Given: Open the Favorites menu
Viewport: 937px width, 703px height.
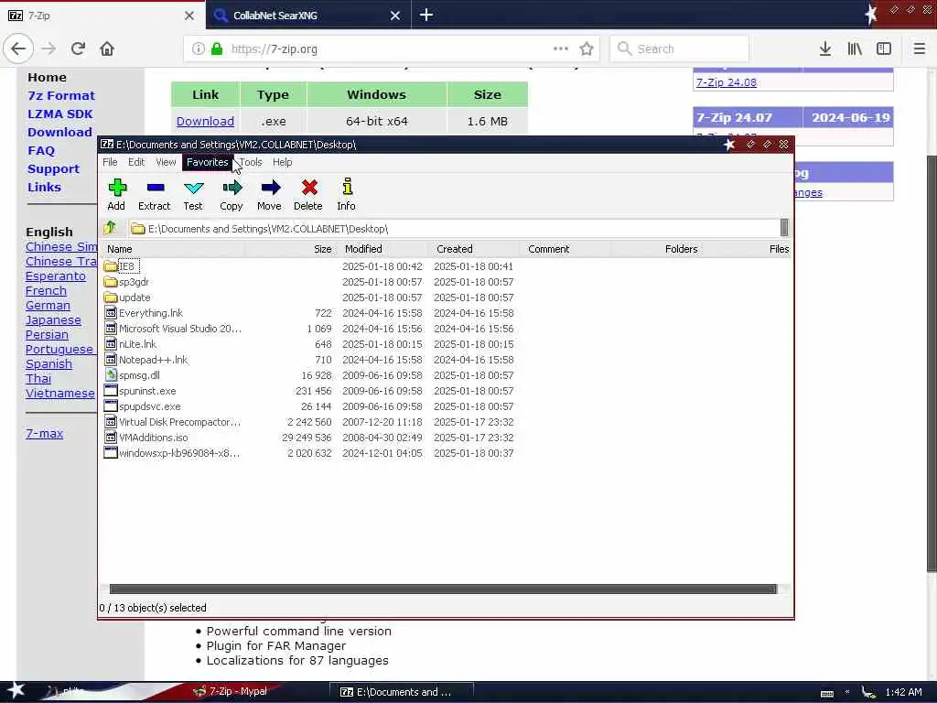Looking at the screenshot, I should click(x=208, y=162).
